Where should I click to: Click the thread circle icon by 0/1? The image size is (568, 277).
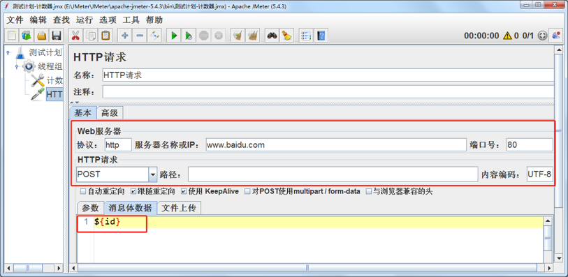coord(542,36)
